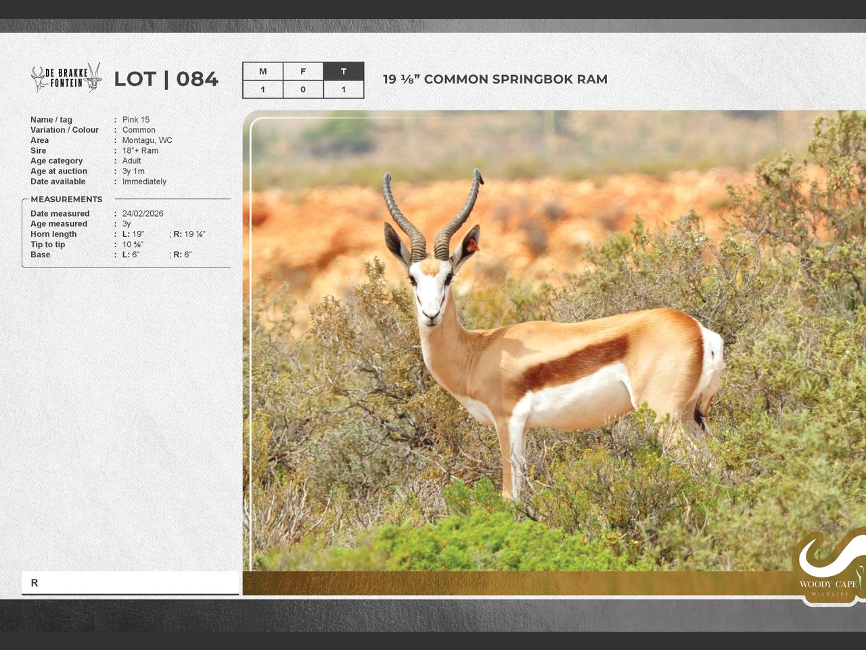The width and height of the screenshot is (866, 650).
Task: Click the male count value cell under M
Action: coord(263,89)
